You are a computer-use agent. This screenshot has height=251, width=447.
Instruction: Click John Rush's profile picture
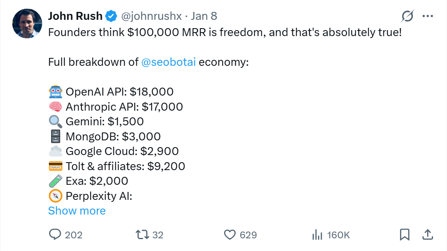tap(27, 24)
